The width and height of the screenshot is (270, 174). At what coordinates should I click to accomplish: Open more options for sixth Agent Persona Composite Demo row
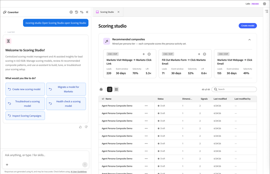[x=146, y=144]
